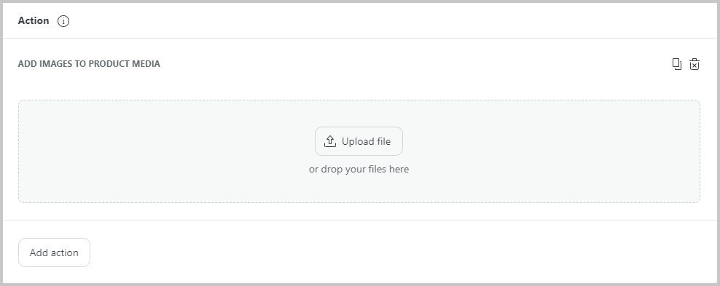Click inside the dashed file drop zone
Screen dimensions: 720x286
tap(359, 151)
